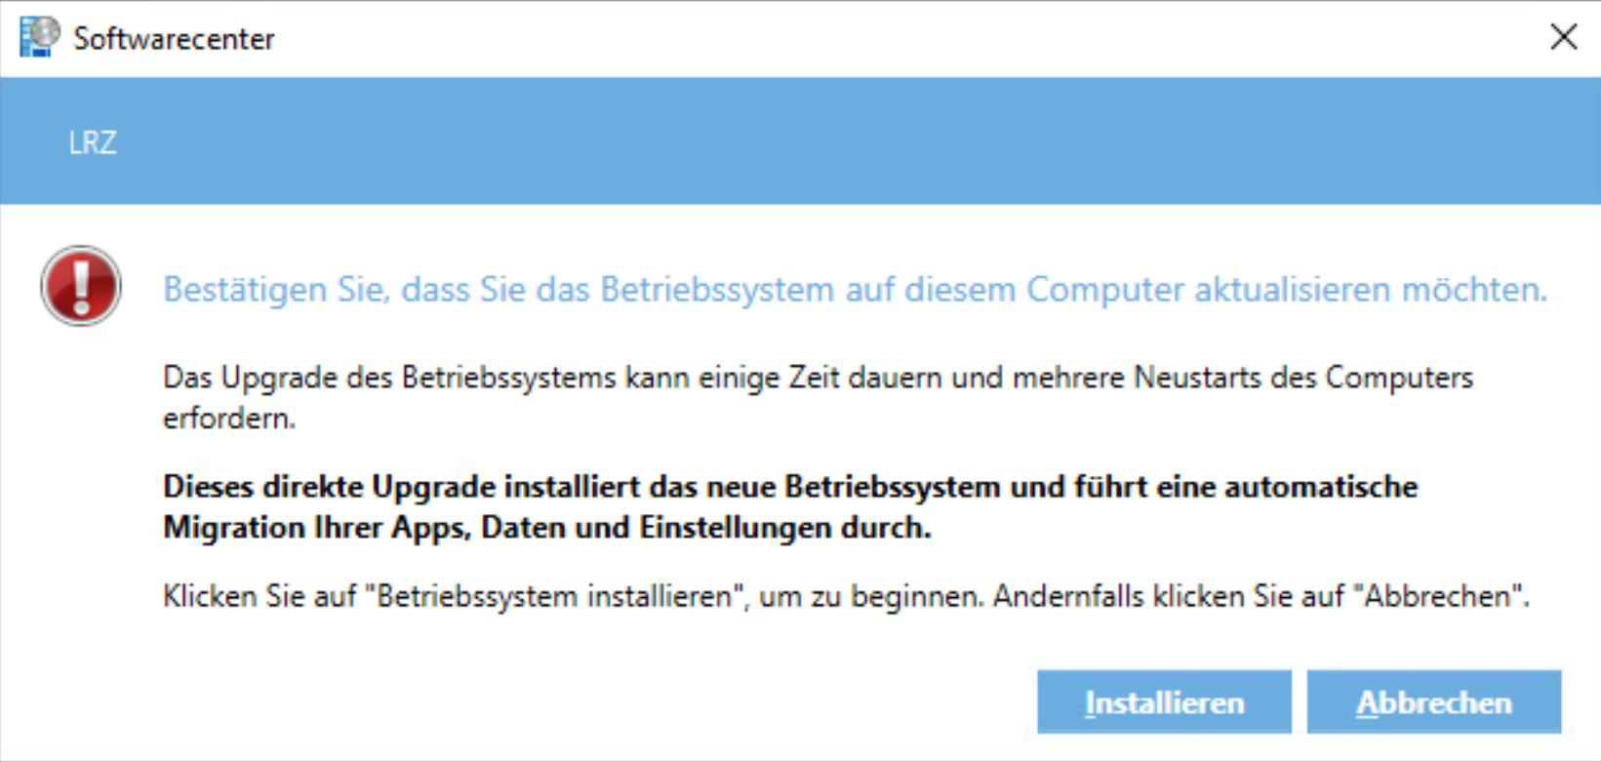Close the Softwarecenter dialog with X

pyautogui.click(x=1563, y=37)
